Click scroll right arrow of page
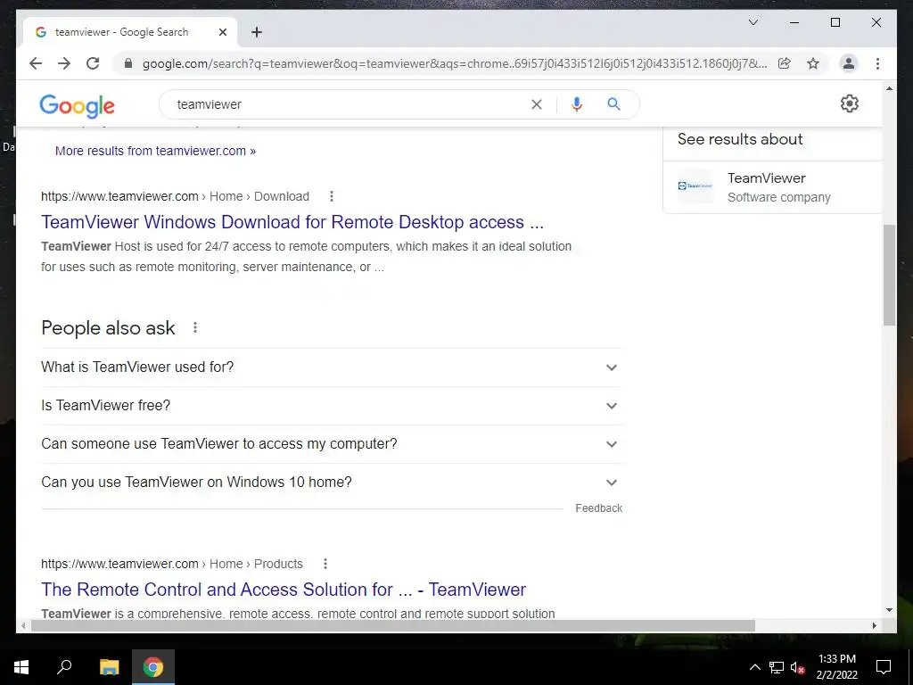 pyautogui.click(x=874, y=625)
